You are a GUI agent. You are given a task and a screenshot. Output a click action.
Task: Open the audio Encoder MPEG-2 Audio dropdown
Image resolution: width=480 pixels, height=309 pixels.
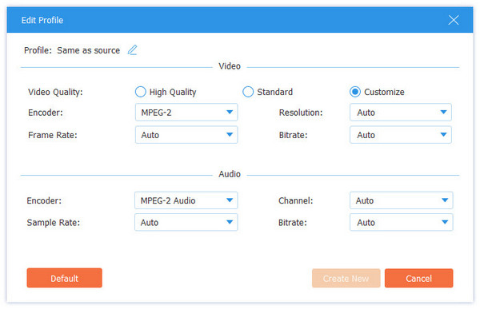[x=186, y=200]
